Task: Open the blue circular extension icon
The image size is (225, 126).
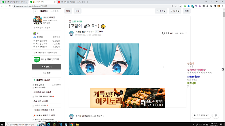Action: [x=188, y=6]
